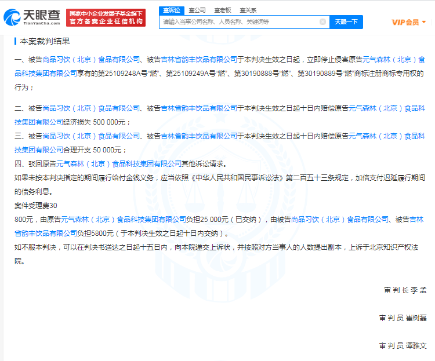Select the text 合理开支 50 000元
Image resolution: width=435 pixels, height=361 pixels.
(x=93, y=150)
